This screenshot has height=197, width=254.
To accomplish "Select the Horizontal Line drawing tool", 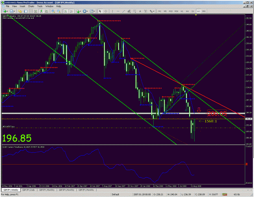I will (x=118, y=11).
